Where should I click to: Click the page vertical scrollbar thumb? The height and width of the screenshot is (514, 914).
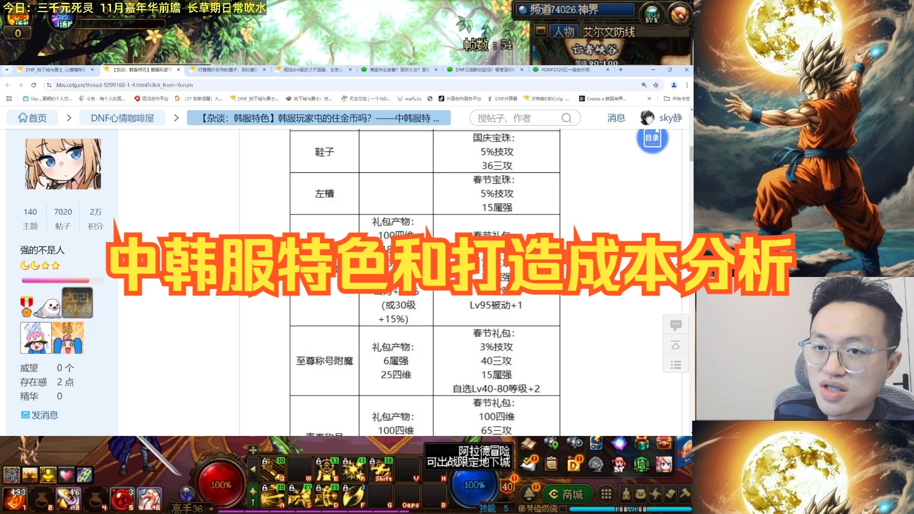pyautogui.click(x=691, y=154)
